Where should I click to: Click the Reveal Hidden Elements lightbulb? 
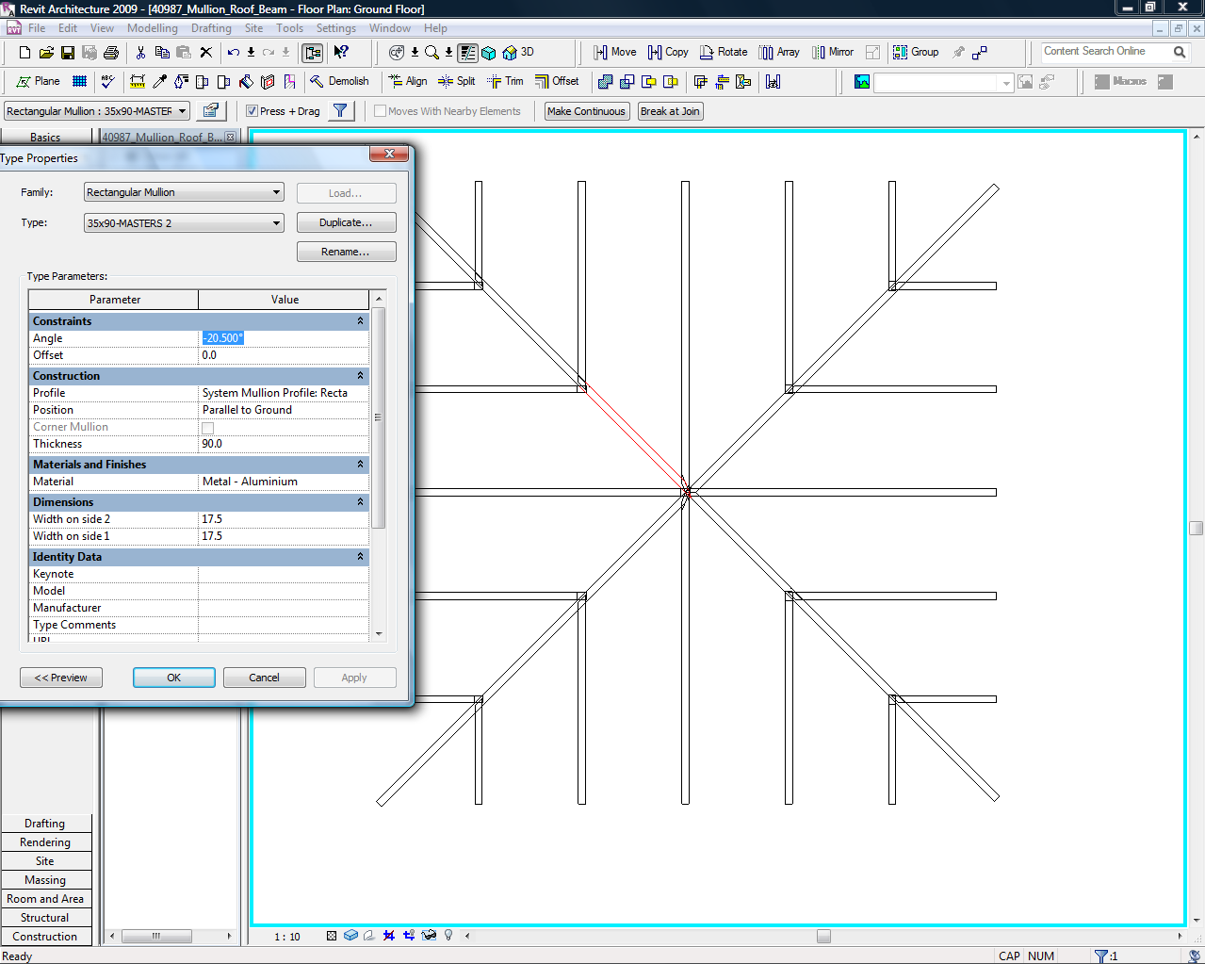pos(448,936)
